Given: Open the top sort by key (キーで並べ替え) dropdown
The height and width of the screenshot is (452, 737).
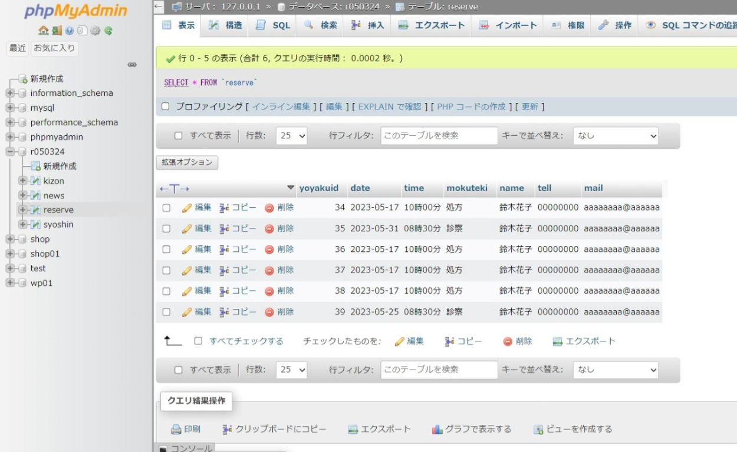Looking at the screenshot, I should (616, 136).
